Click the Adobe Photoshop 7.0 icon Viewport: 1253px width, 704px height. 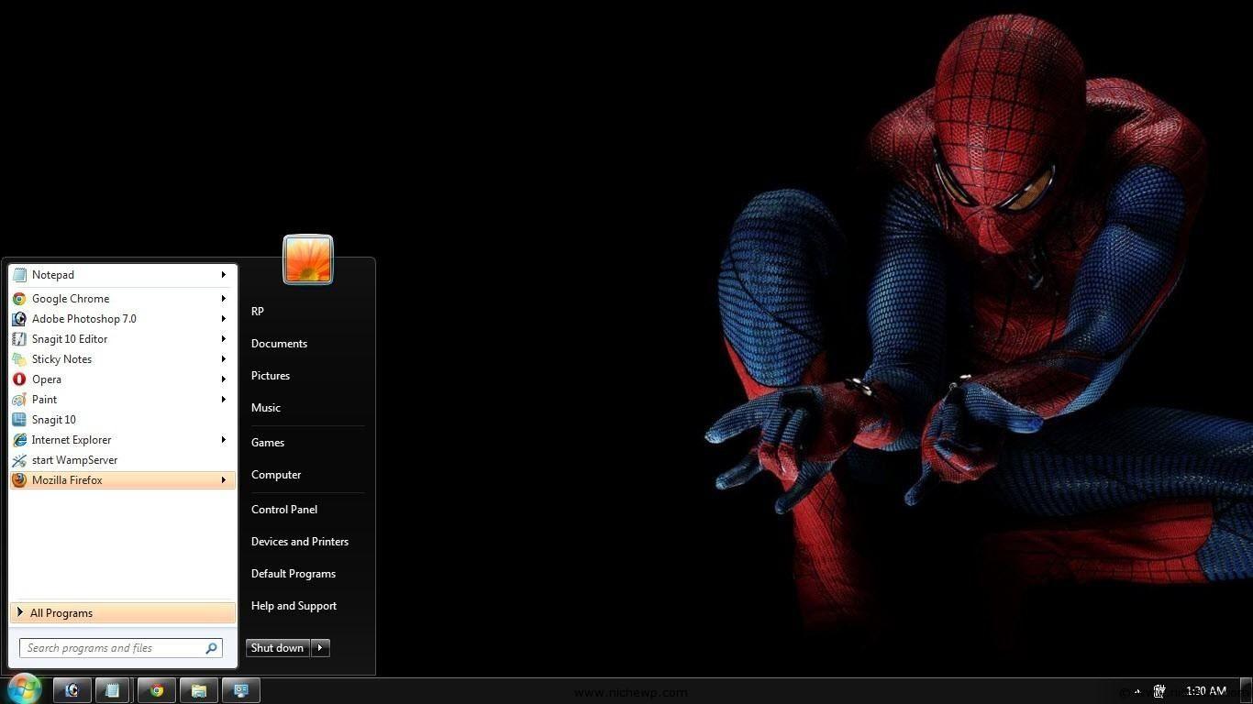click(19, 319)
